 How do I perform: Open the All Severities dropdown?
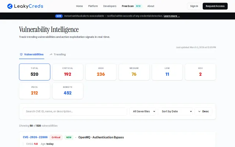[143, 111]
